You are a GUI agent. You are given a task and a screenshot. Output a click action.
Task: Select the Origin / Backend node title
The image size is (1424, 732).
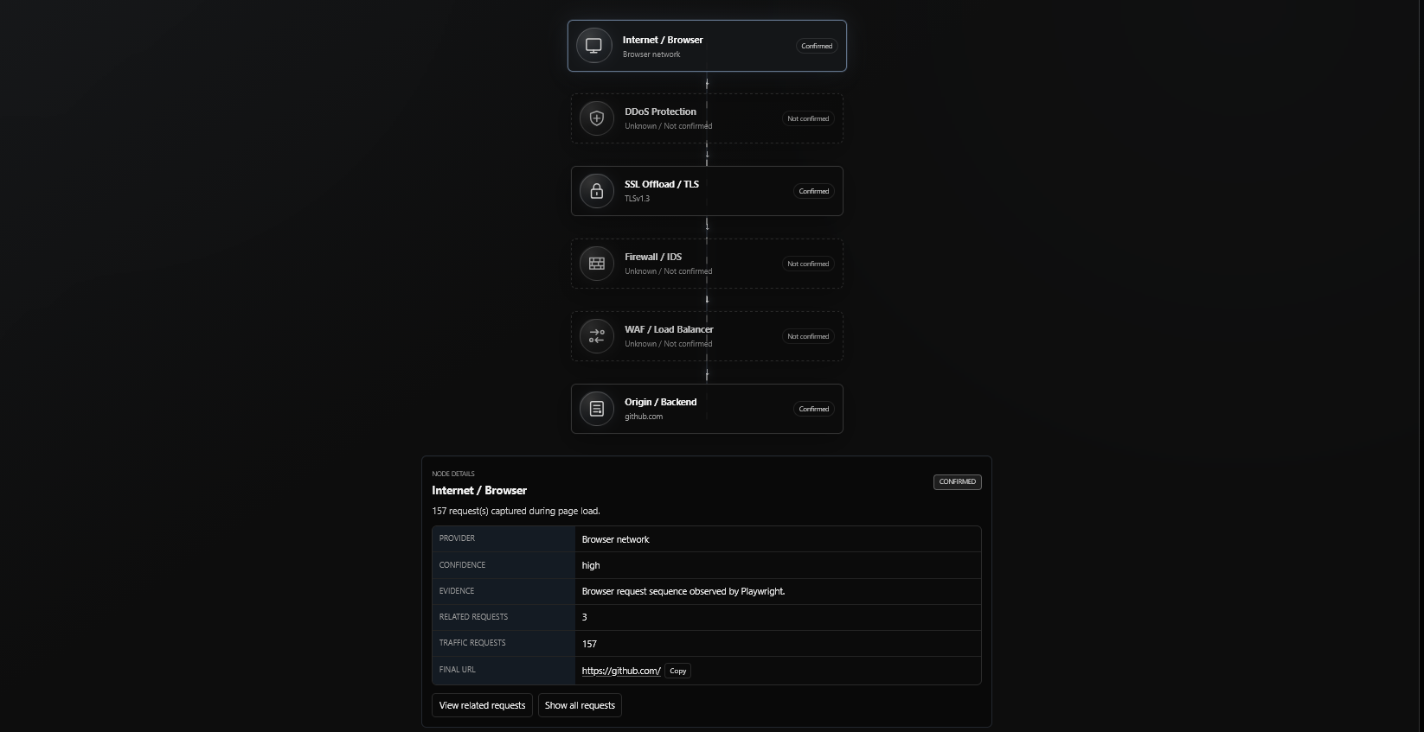point(660,402)
